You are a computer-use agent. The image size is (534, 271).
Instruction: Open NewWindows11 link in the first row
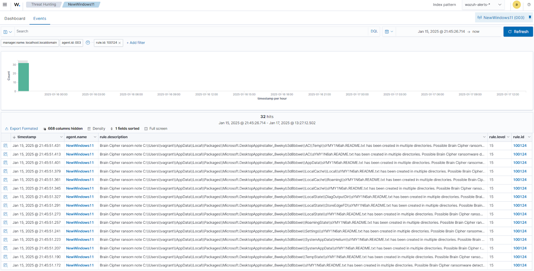click(x=80, y=146)
